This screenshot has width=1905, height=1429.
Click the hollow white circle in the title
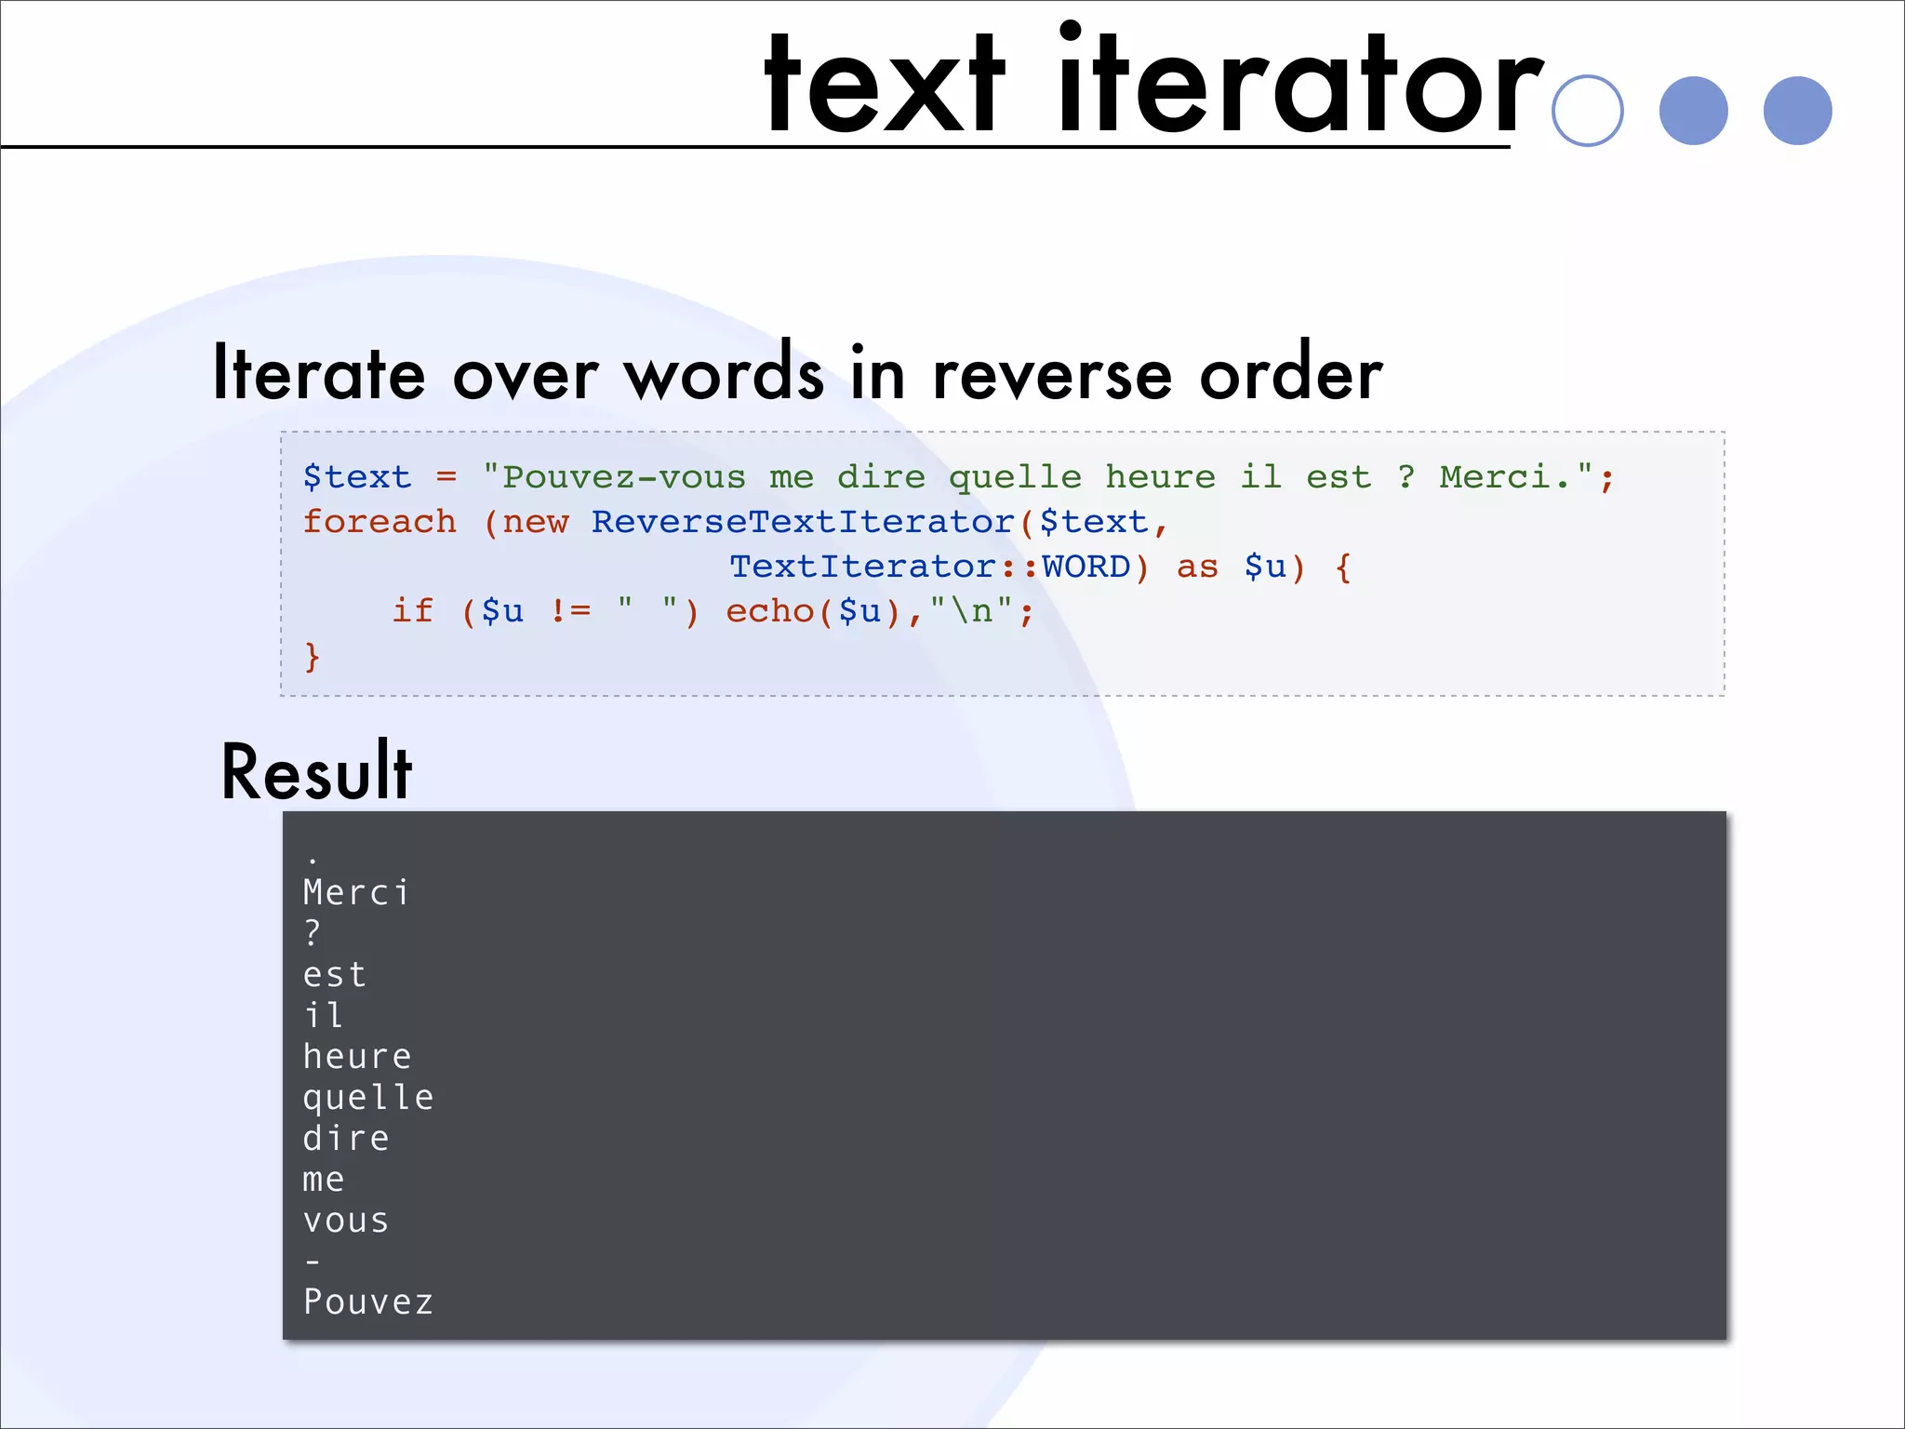coord(1587,111)
